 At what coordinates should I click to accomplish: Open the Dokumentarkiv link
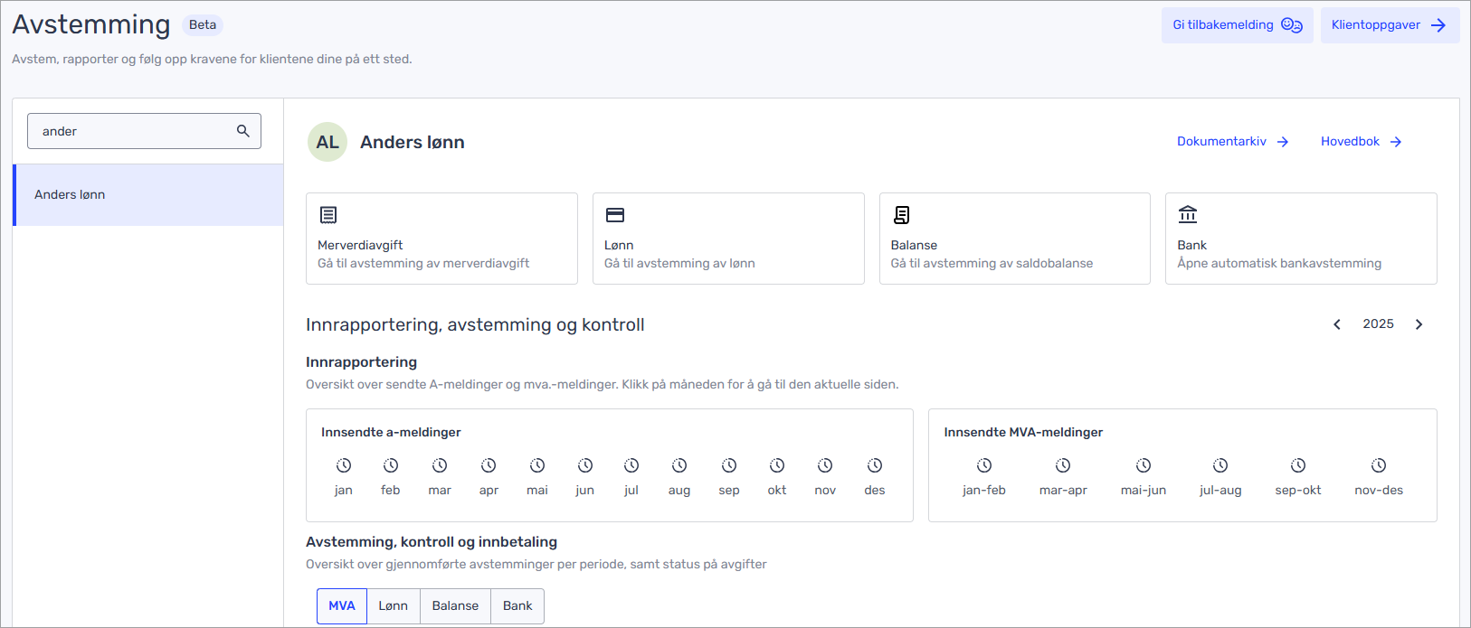pos(1232,142)
